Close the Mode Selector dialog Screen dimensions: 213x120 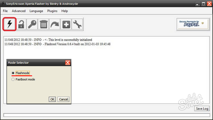68,63
